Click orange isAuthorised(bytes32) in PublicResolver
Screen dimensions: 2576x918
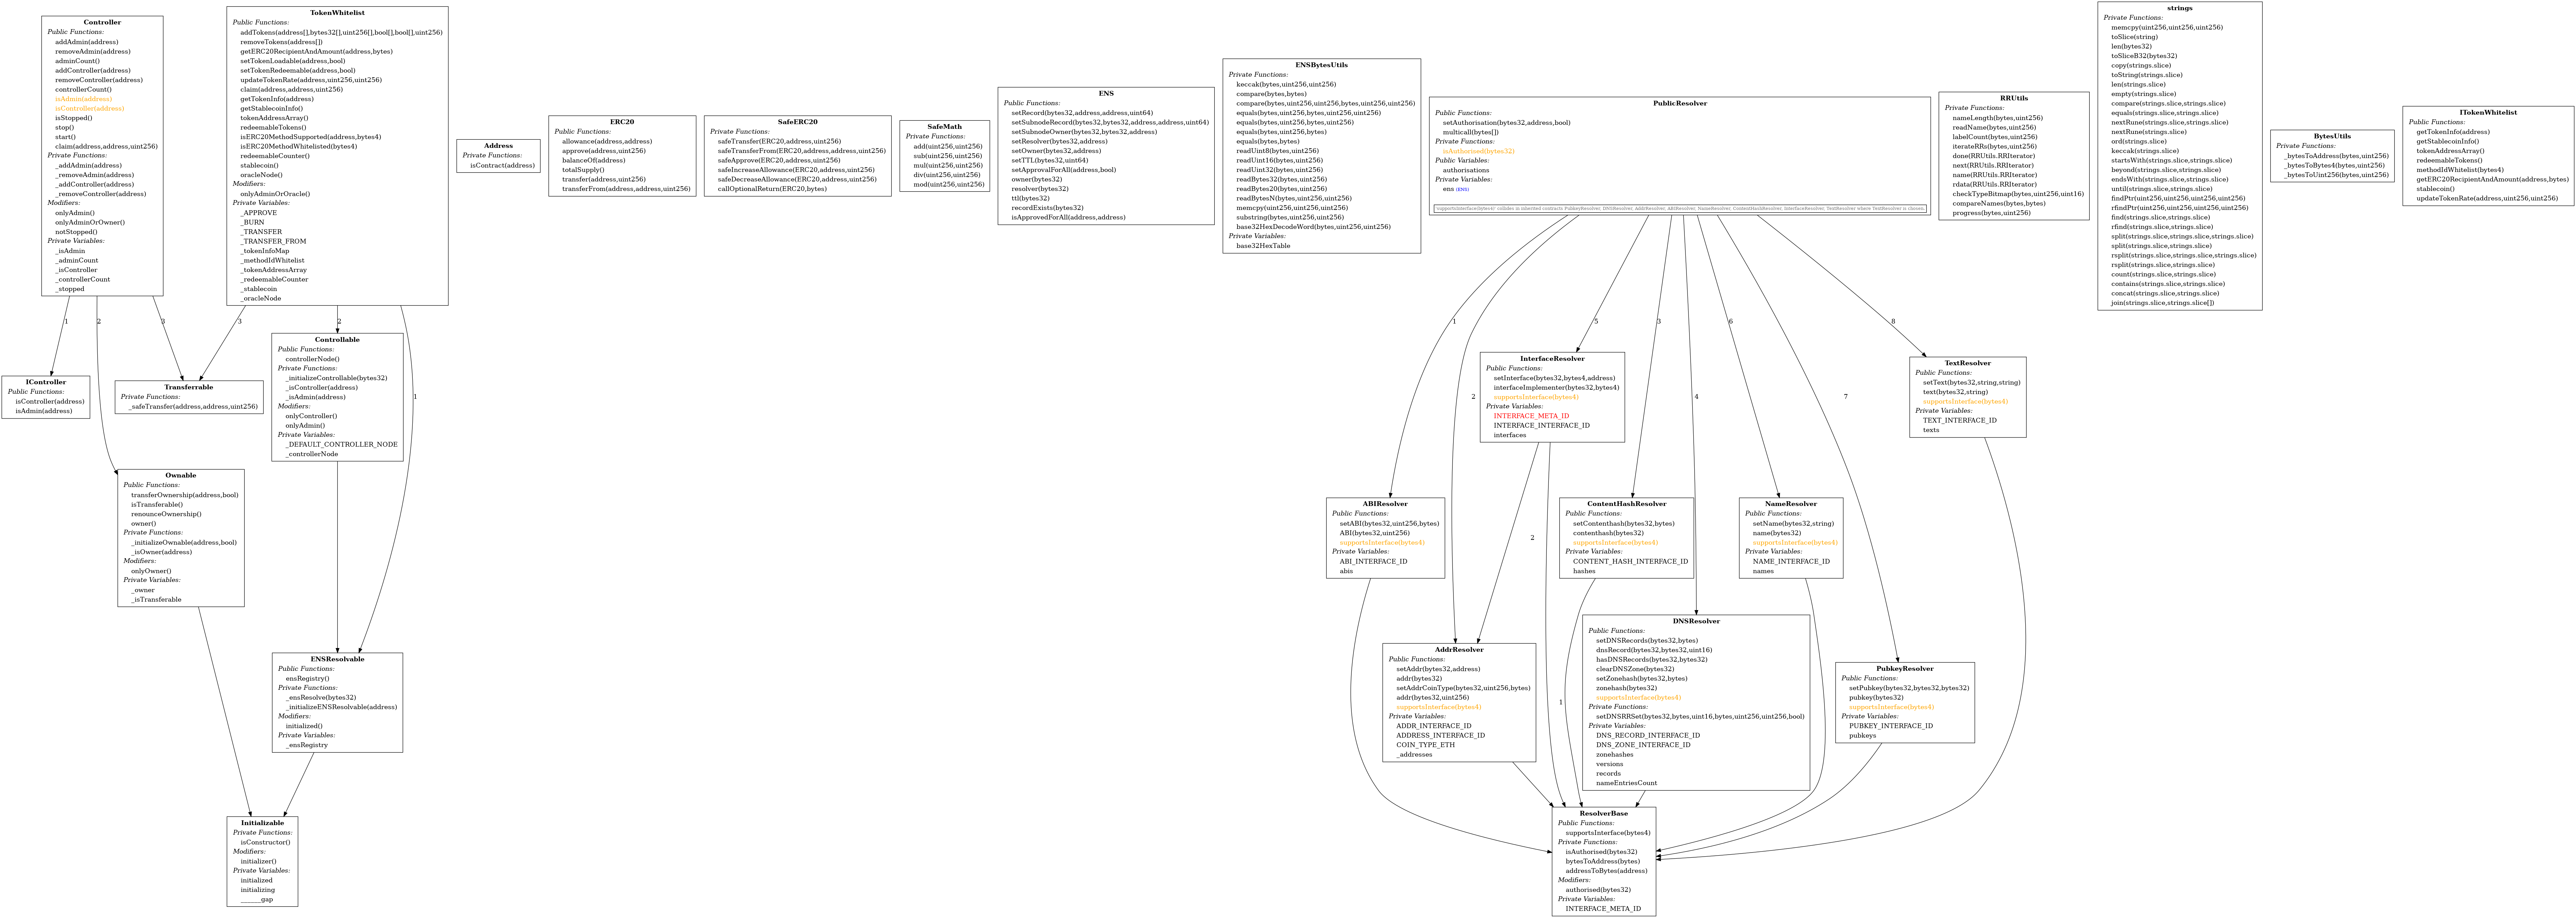point(1478,151)
